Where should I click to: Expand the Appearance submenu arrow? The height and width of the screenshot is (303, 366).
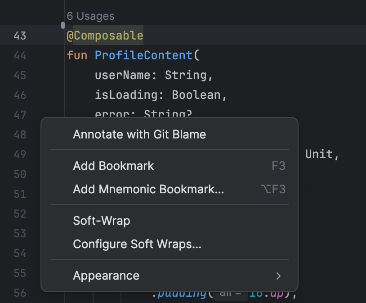(x=278, y=276)
